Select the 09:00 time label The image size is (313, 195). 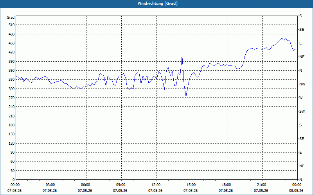[121, 185]
